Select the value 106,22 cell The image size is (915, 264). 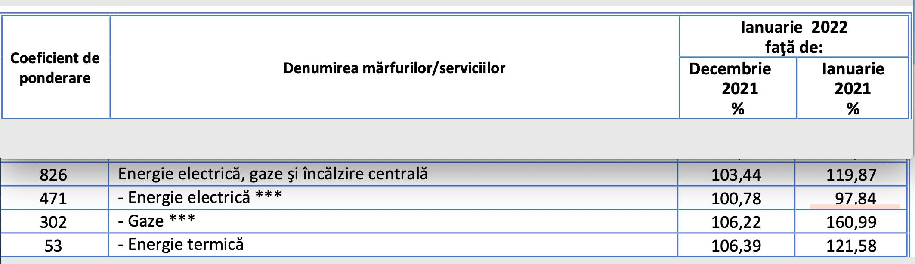736,222
